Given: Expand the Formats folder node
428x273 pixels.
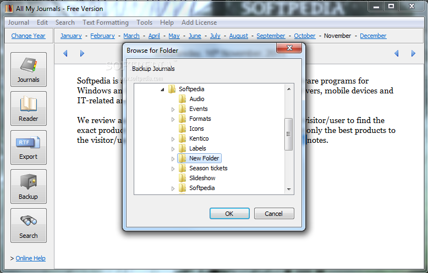Looking at the screenshot, I should click(173, 119).
